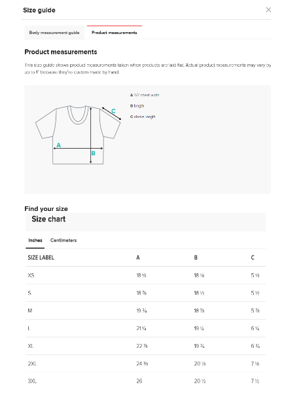Close the Size guide dialog
Image resolution: width=282 pixels, height=395 pixels.
[268, 10]
